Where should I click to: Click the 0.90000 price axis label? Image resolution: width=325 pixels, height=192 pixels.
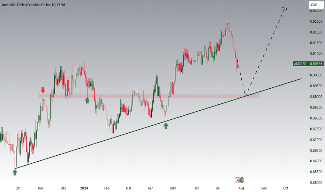(316, 75)
